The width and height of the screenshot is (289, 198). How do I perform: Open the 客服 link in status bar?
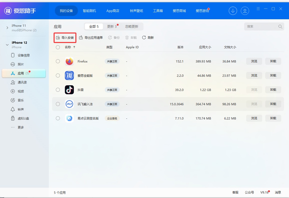[235, 192]
